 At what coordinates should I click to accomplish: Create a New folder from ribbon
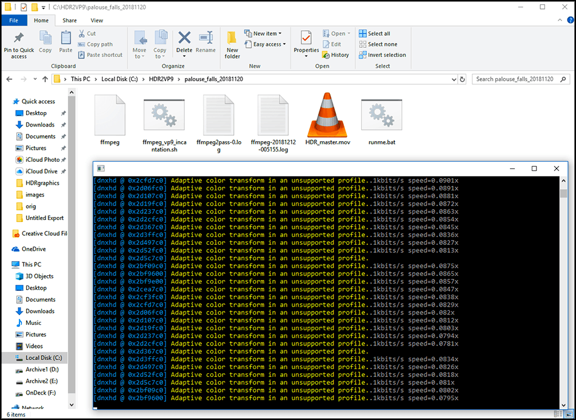coord(232,45)
